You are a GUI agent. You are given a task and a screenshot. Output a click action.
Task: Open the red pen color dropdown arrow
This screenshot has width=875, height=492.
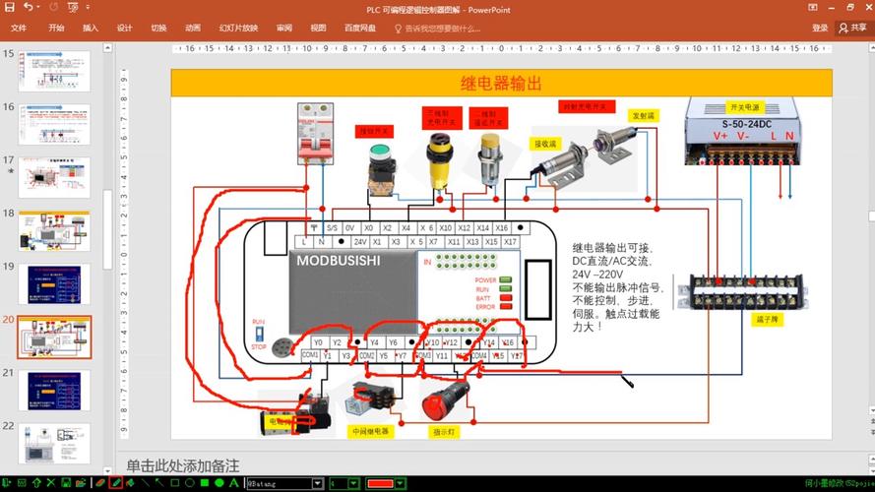[x=399, y=483]
